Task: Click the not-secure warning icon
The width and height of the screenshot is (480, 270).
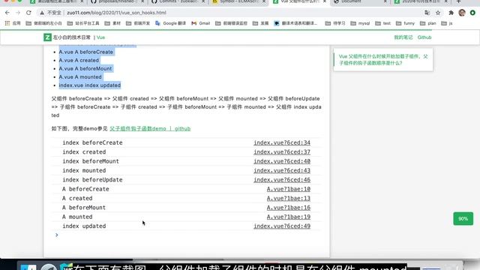Action: coord(42,13)
